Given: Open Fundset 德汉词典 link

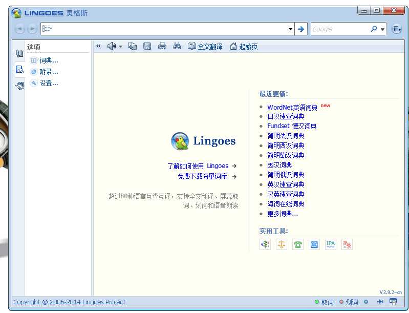Looking at the screenshot, I should coord(292,126).
